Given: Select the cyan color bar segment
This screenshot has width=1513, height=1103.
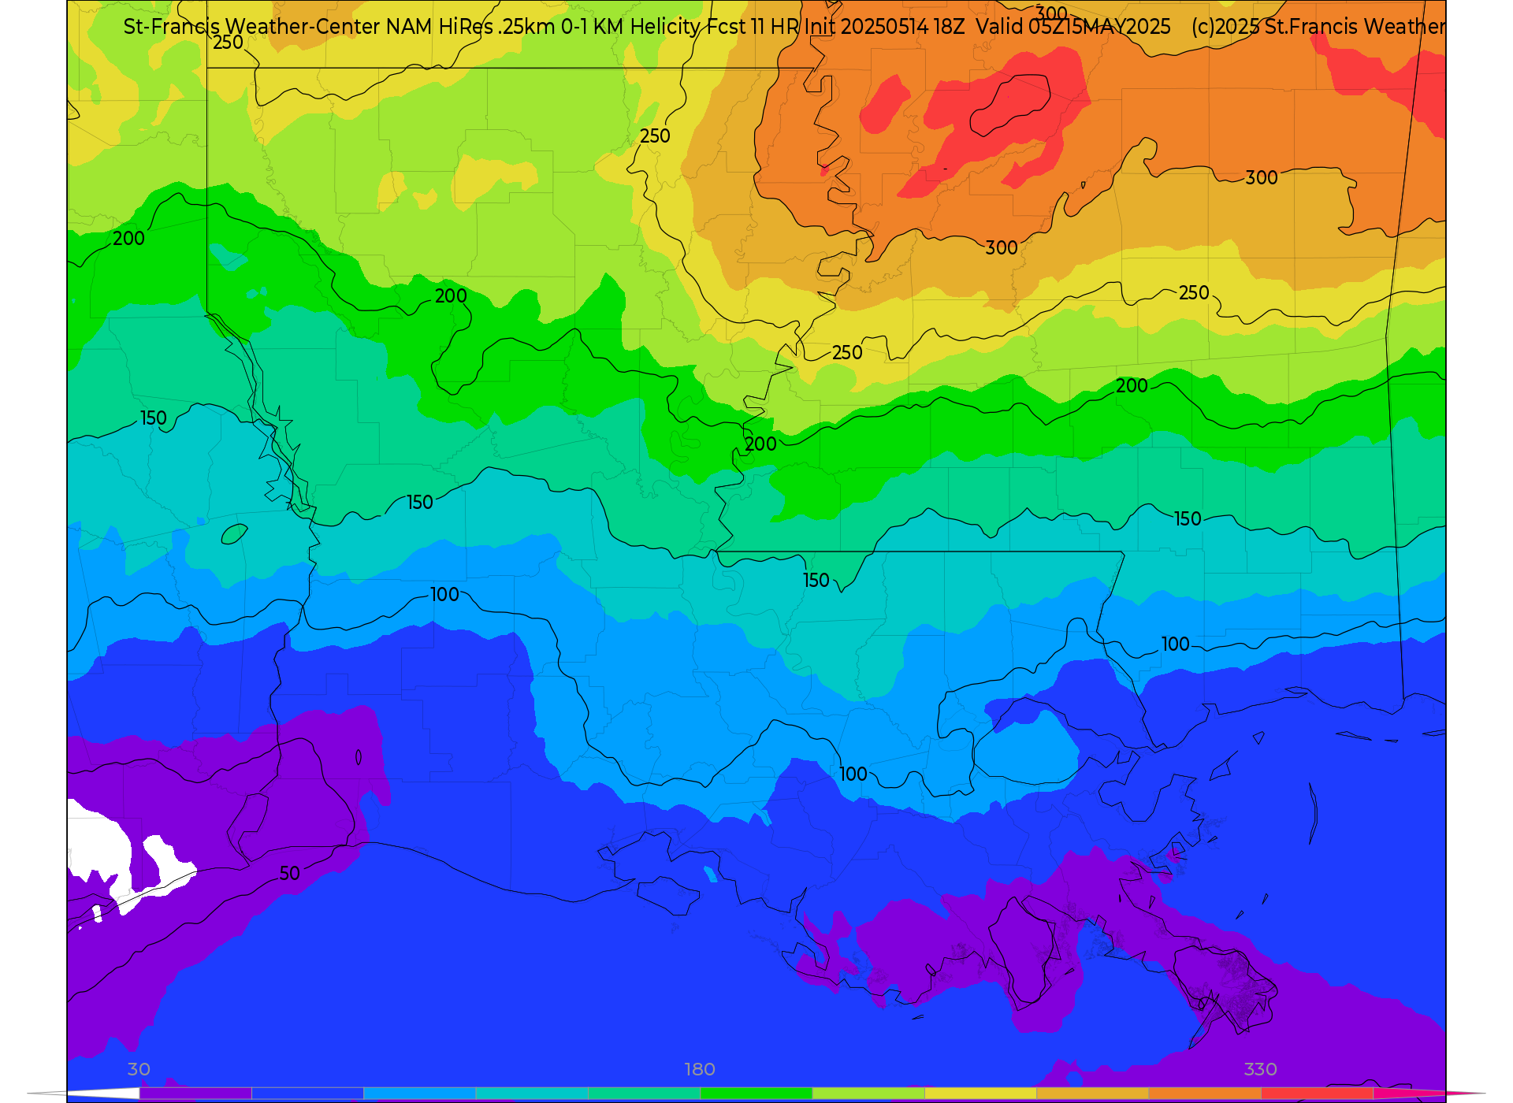Looking at the screenshot, I should [532, 1094].
